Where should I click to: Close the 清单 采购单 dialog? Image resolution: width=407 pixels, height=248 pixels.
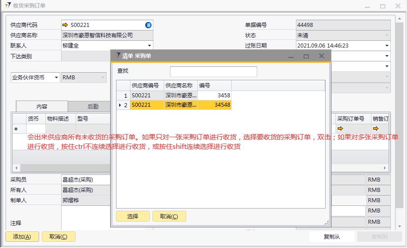point(322,57)
